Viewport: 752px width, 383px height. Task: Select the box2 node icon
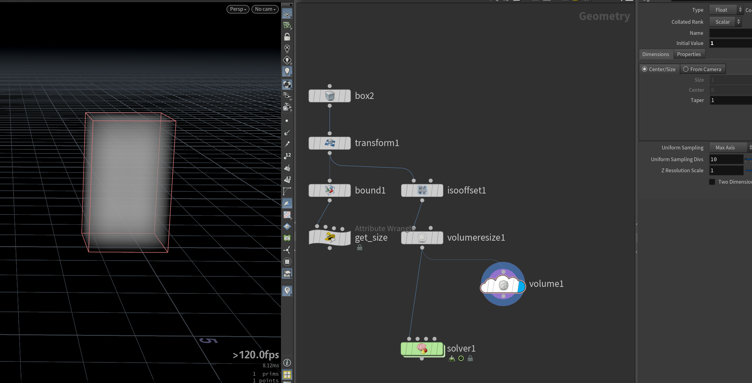coord(330,96)
